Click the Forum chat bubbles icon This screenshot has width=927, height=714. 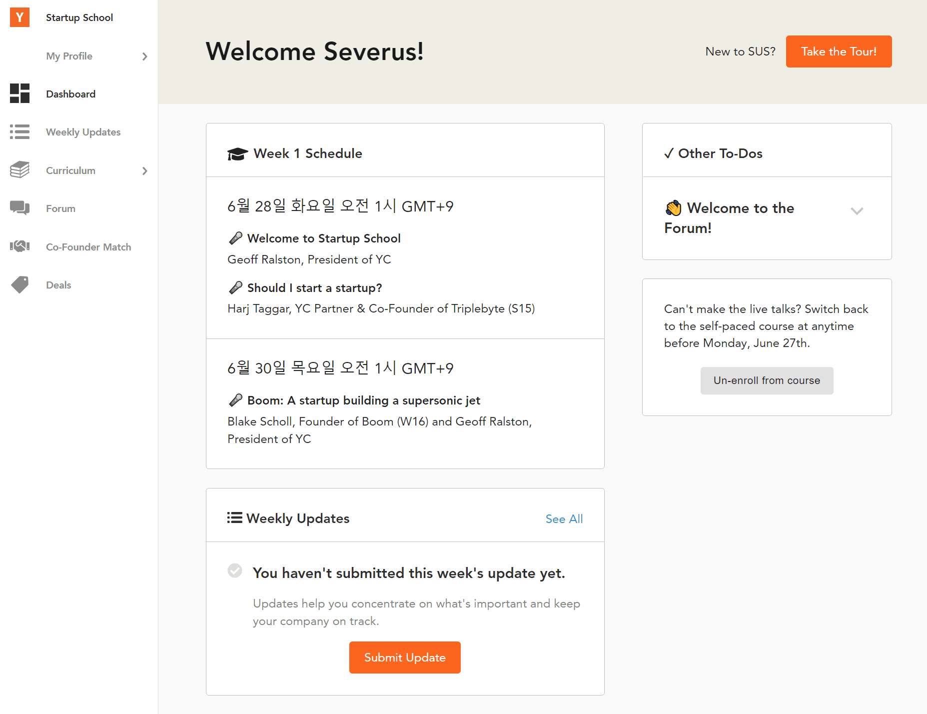(19, 208)
